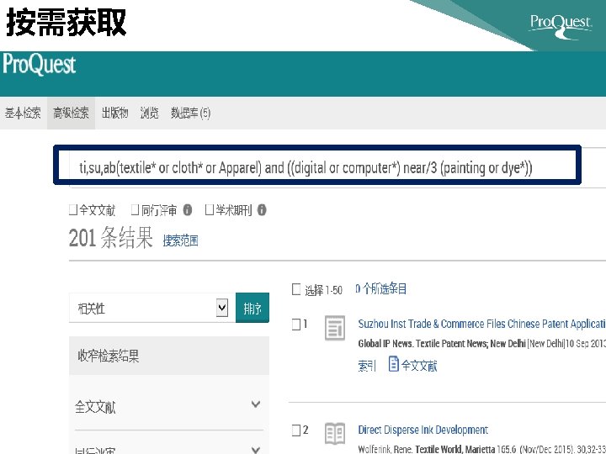The width and height of the screenshot is (606, 454).
Task: Open the 索引 link of result 1
Action: (366, 366)
